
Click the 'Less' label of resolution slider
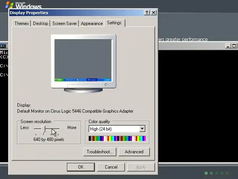tap(25, 128)
